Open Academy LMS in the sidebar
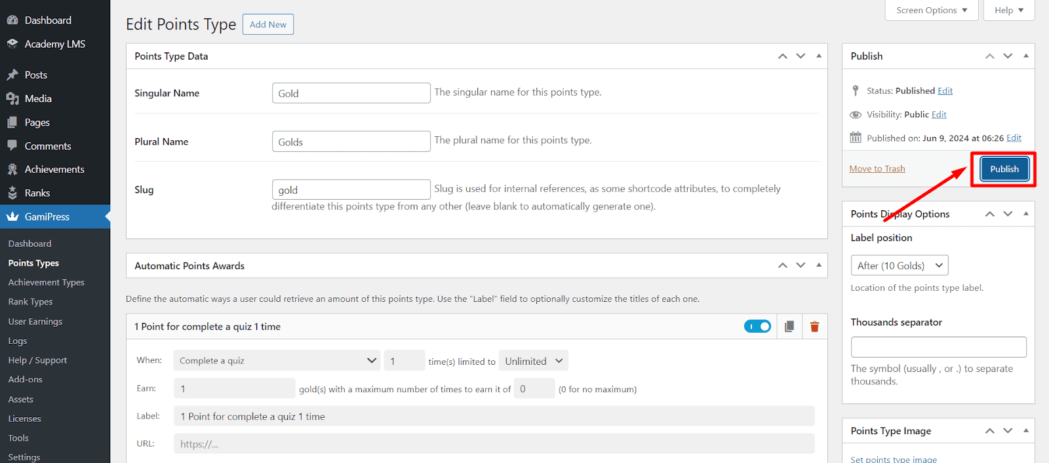 pos(54,44)
